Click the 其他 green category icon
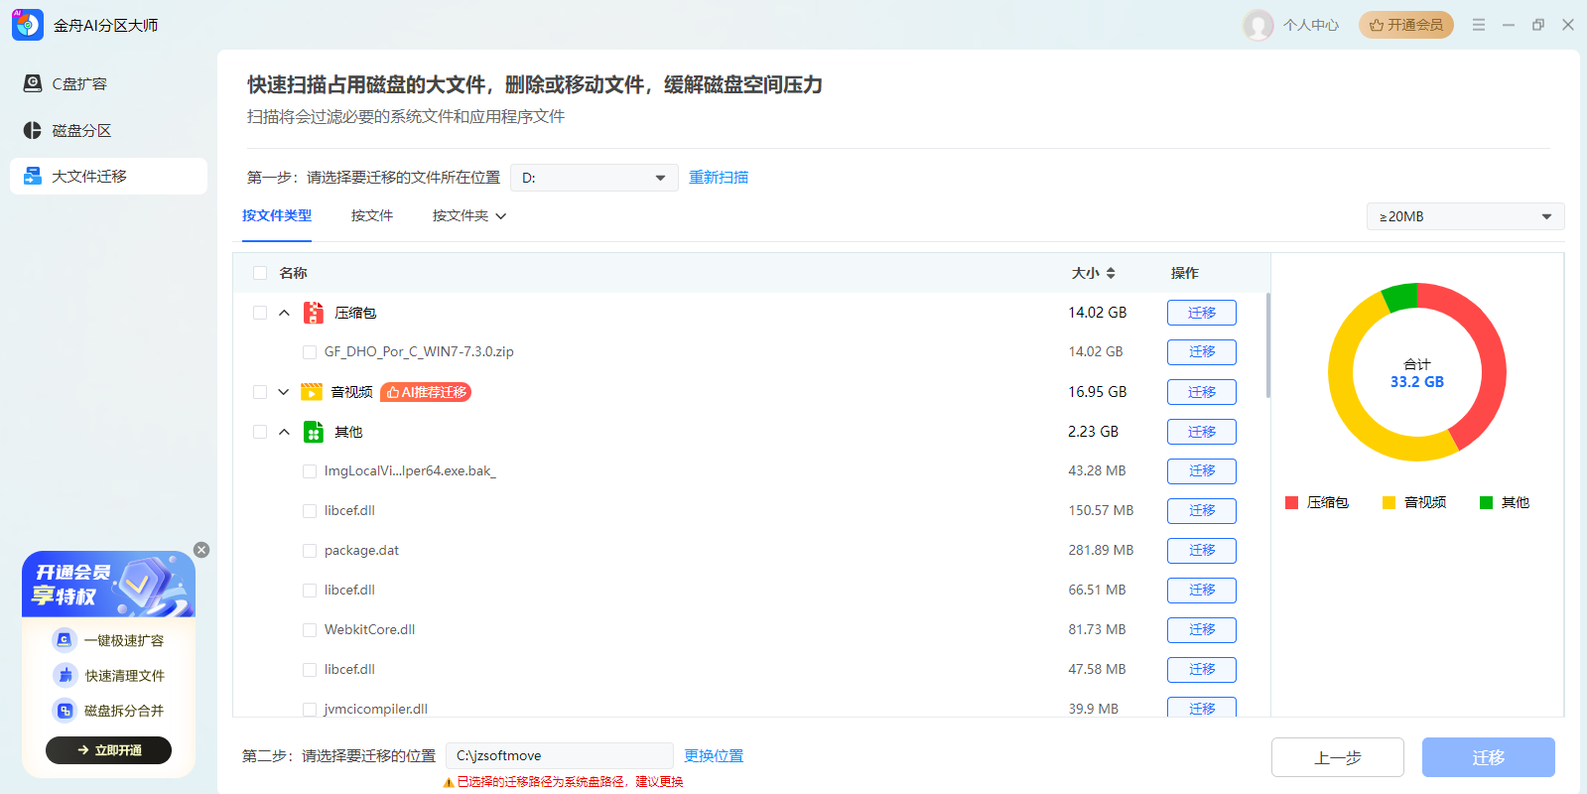Screen dimensions: 1587x794 point(314,432)
